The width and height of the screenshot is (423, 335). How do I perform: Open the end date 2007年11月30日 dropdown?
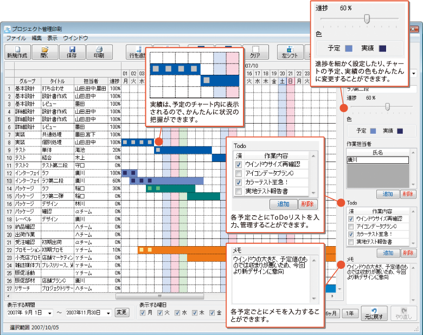(x=109, y=313)
